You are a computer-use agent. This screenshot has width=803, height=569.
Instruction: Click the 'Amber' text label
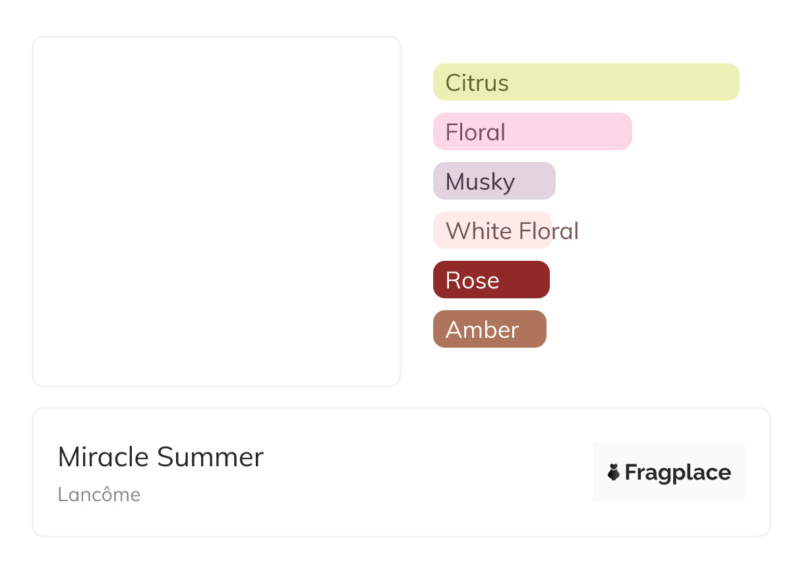(x=482, y=330)
